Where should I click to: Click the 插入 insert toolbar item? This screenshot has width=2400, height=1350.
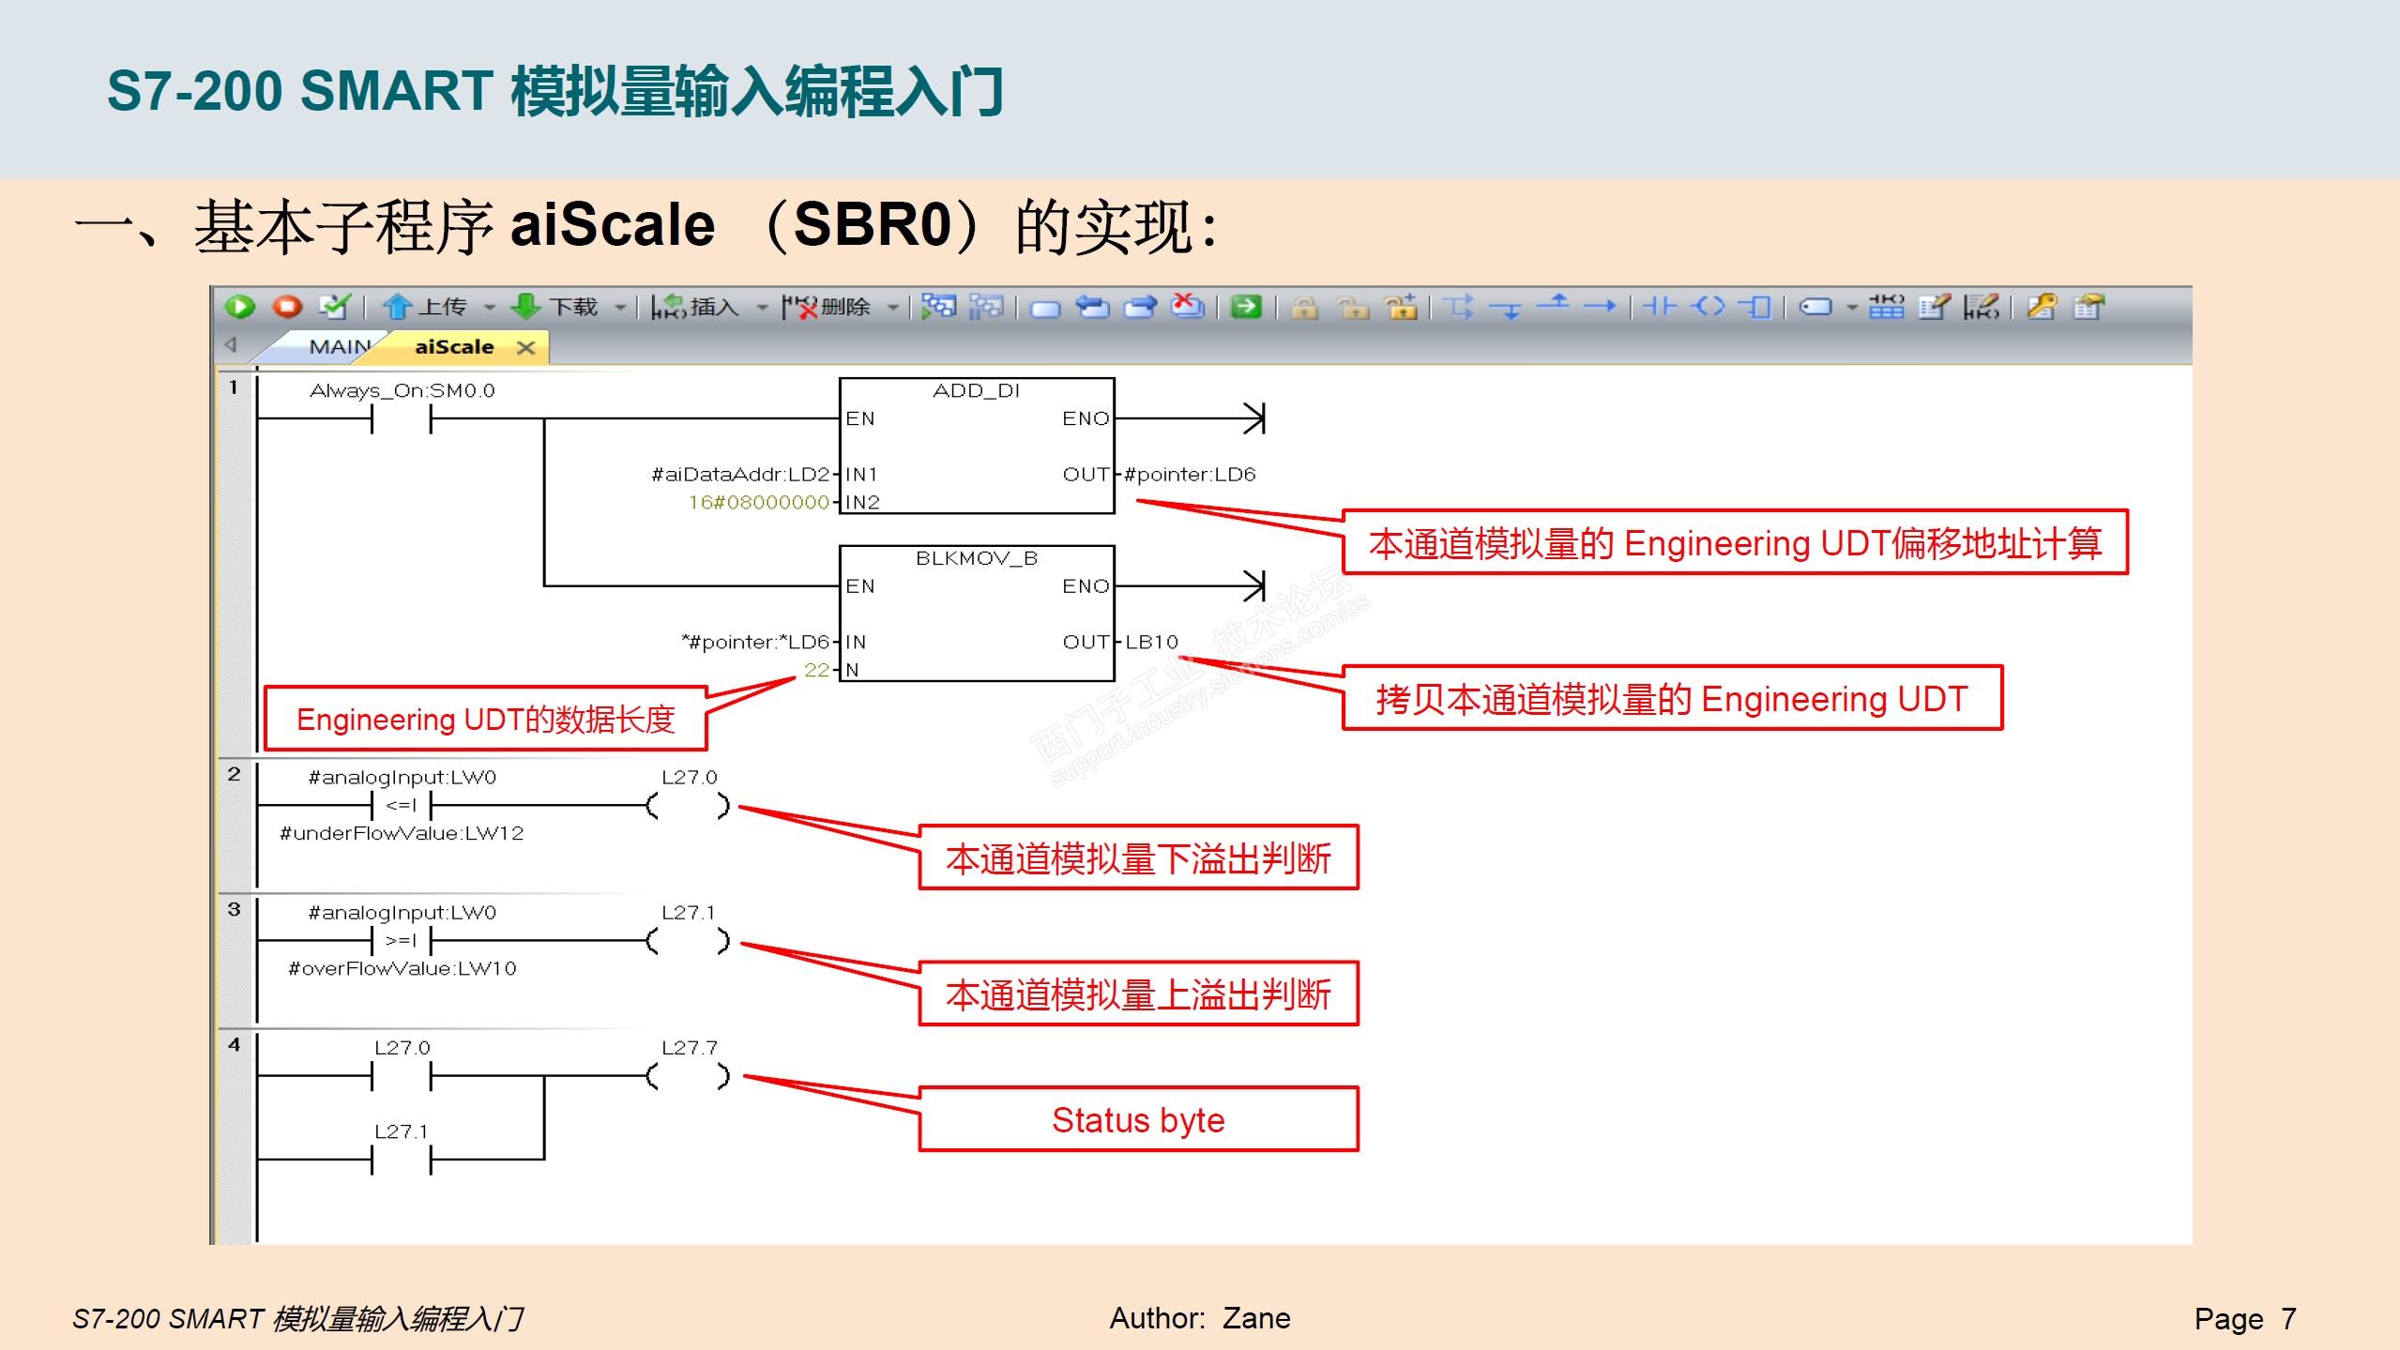click(696, 307)
